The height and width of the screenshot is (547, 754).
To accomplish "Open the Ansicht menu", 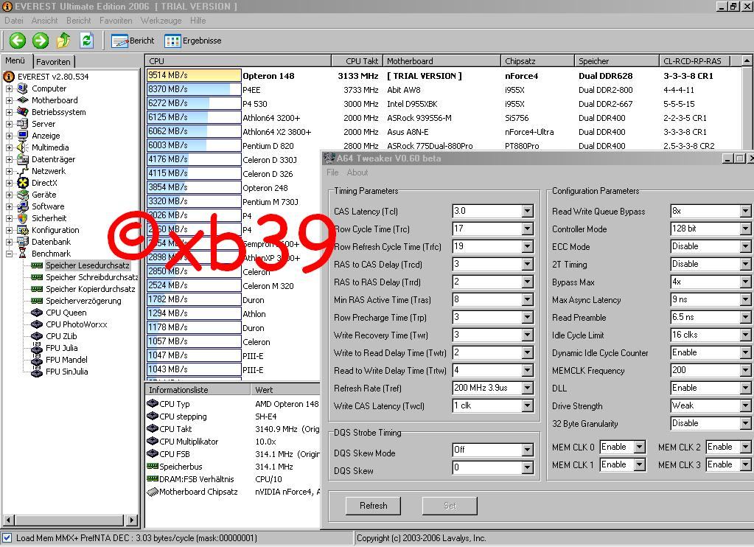I will (x=45, y=21).
